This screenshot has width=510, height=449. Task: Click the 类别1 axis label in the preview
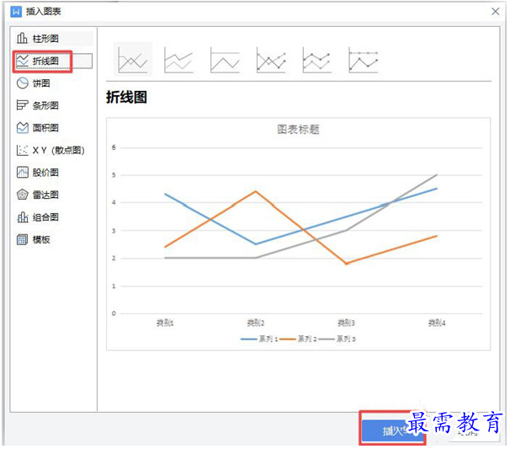click(x=165, y=323)
